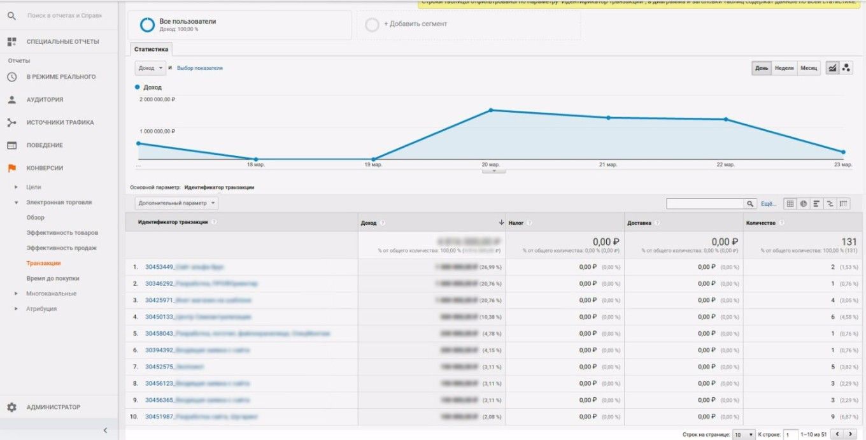Open the Дополнительный параметр dropdown
866x440 pixels.
(x=176, y=203)
